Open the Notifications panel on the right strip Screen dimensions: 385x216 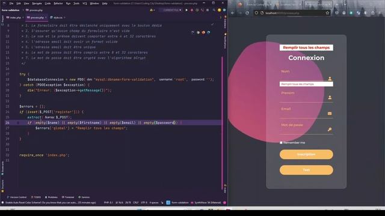(225, 41)
